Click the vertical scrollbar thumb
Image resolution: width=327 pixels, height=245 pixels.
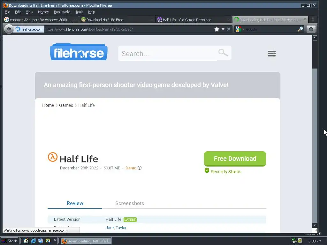click(315, 54)
